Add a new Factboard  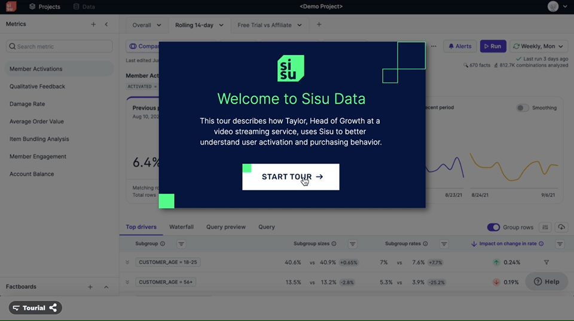click(x=90, y=287)
